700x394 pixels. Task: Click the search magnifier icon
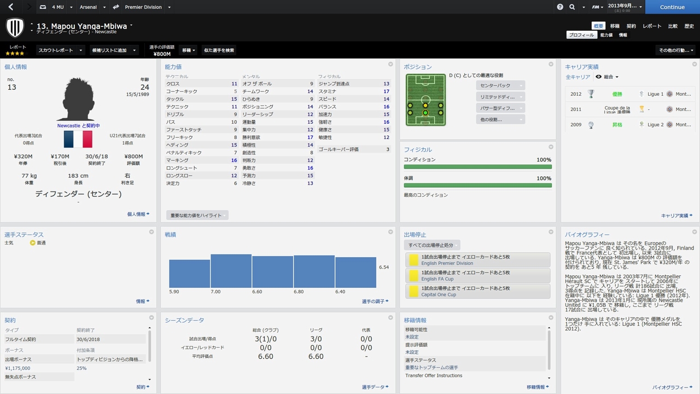tap(572, 7)
